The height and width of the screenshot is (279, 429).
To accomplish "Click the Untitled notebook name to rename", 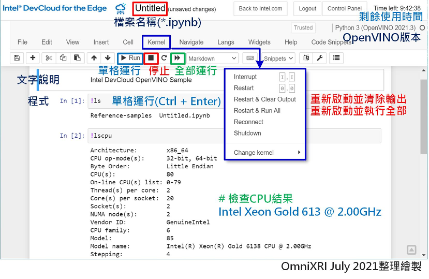I will pos(150,8).
